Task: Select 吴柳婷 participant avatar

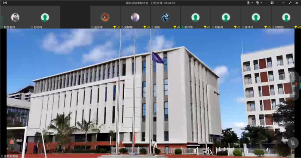Action: coord(135,17)
